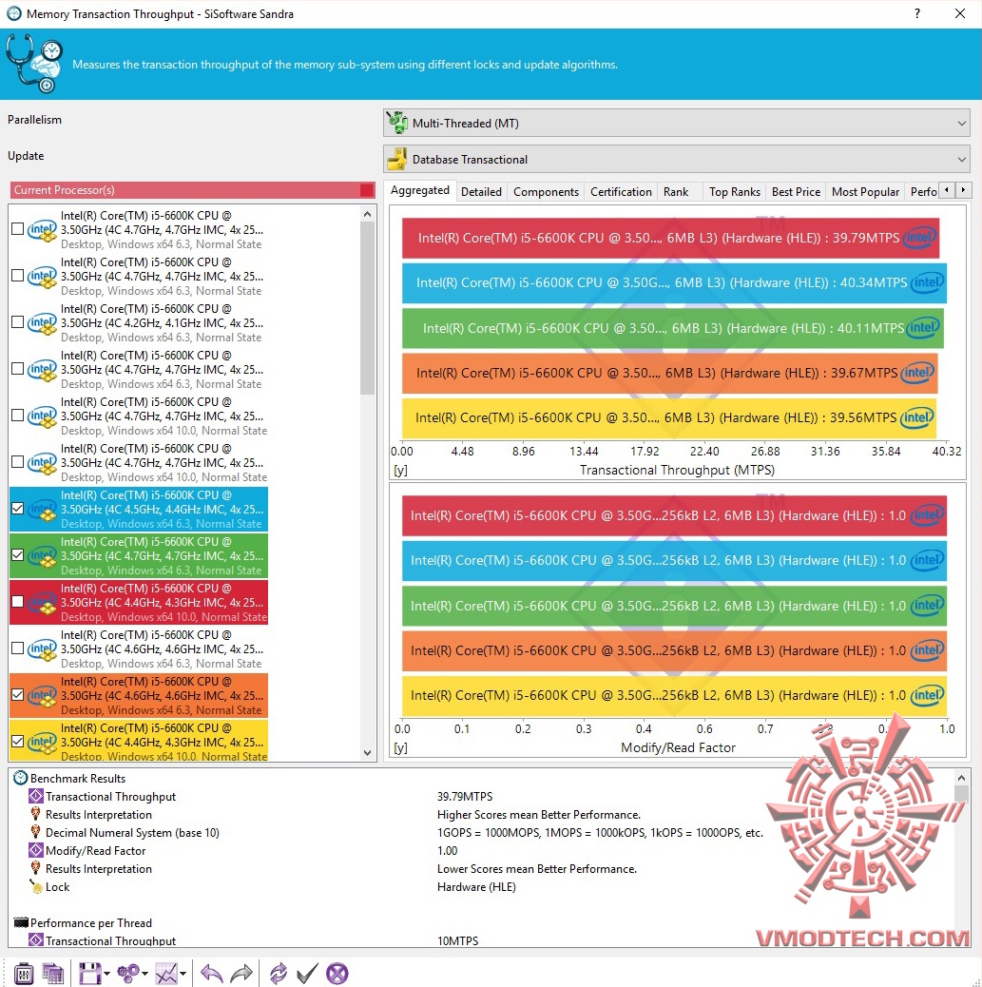Click the Lock key icon in results
Screen dimensions: 982x987
[x=36, y=886]
